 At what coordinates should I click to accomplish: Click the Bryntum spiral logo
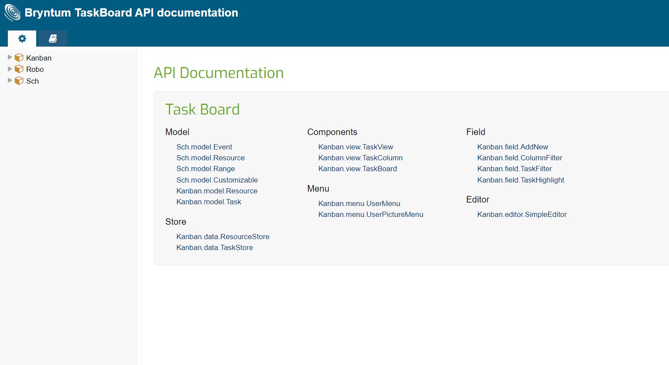[x=12, y=13]
